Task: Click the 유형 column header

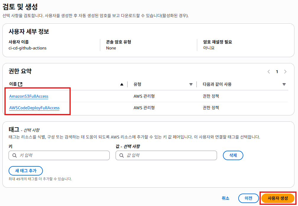Action: [137, 84]
